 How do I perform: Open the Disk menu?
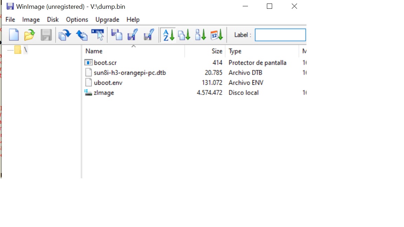(x=53, y=20)
